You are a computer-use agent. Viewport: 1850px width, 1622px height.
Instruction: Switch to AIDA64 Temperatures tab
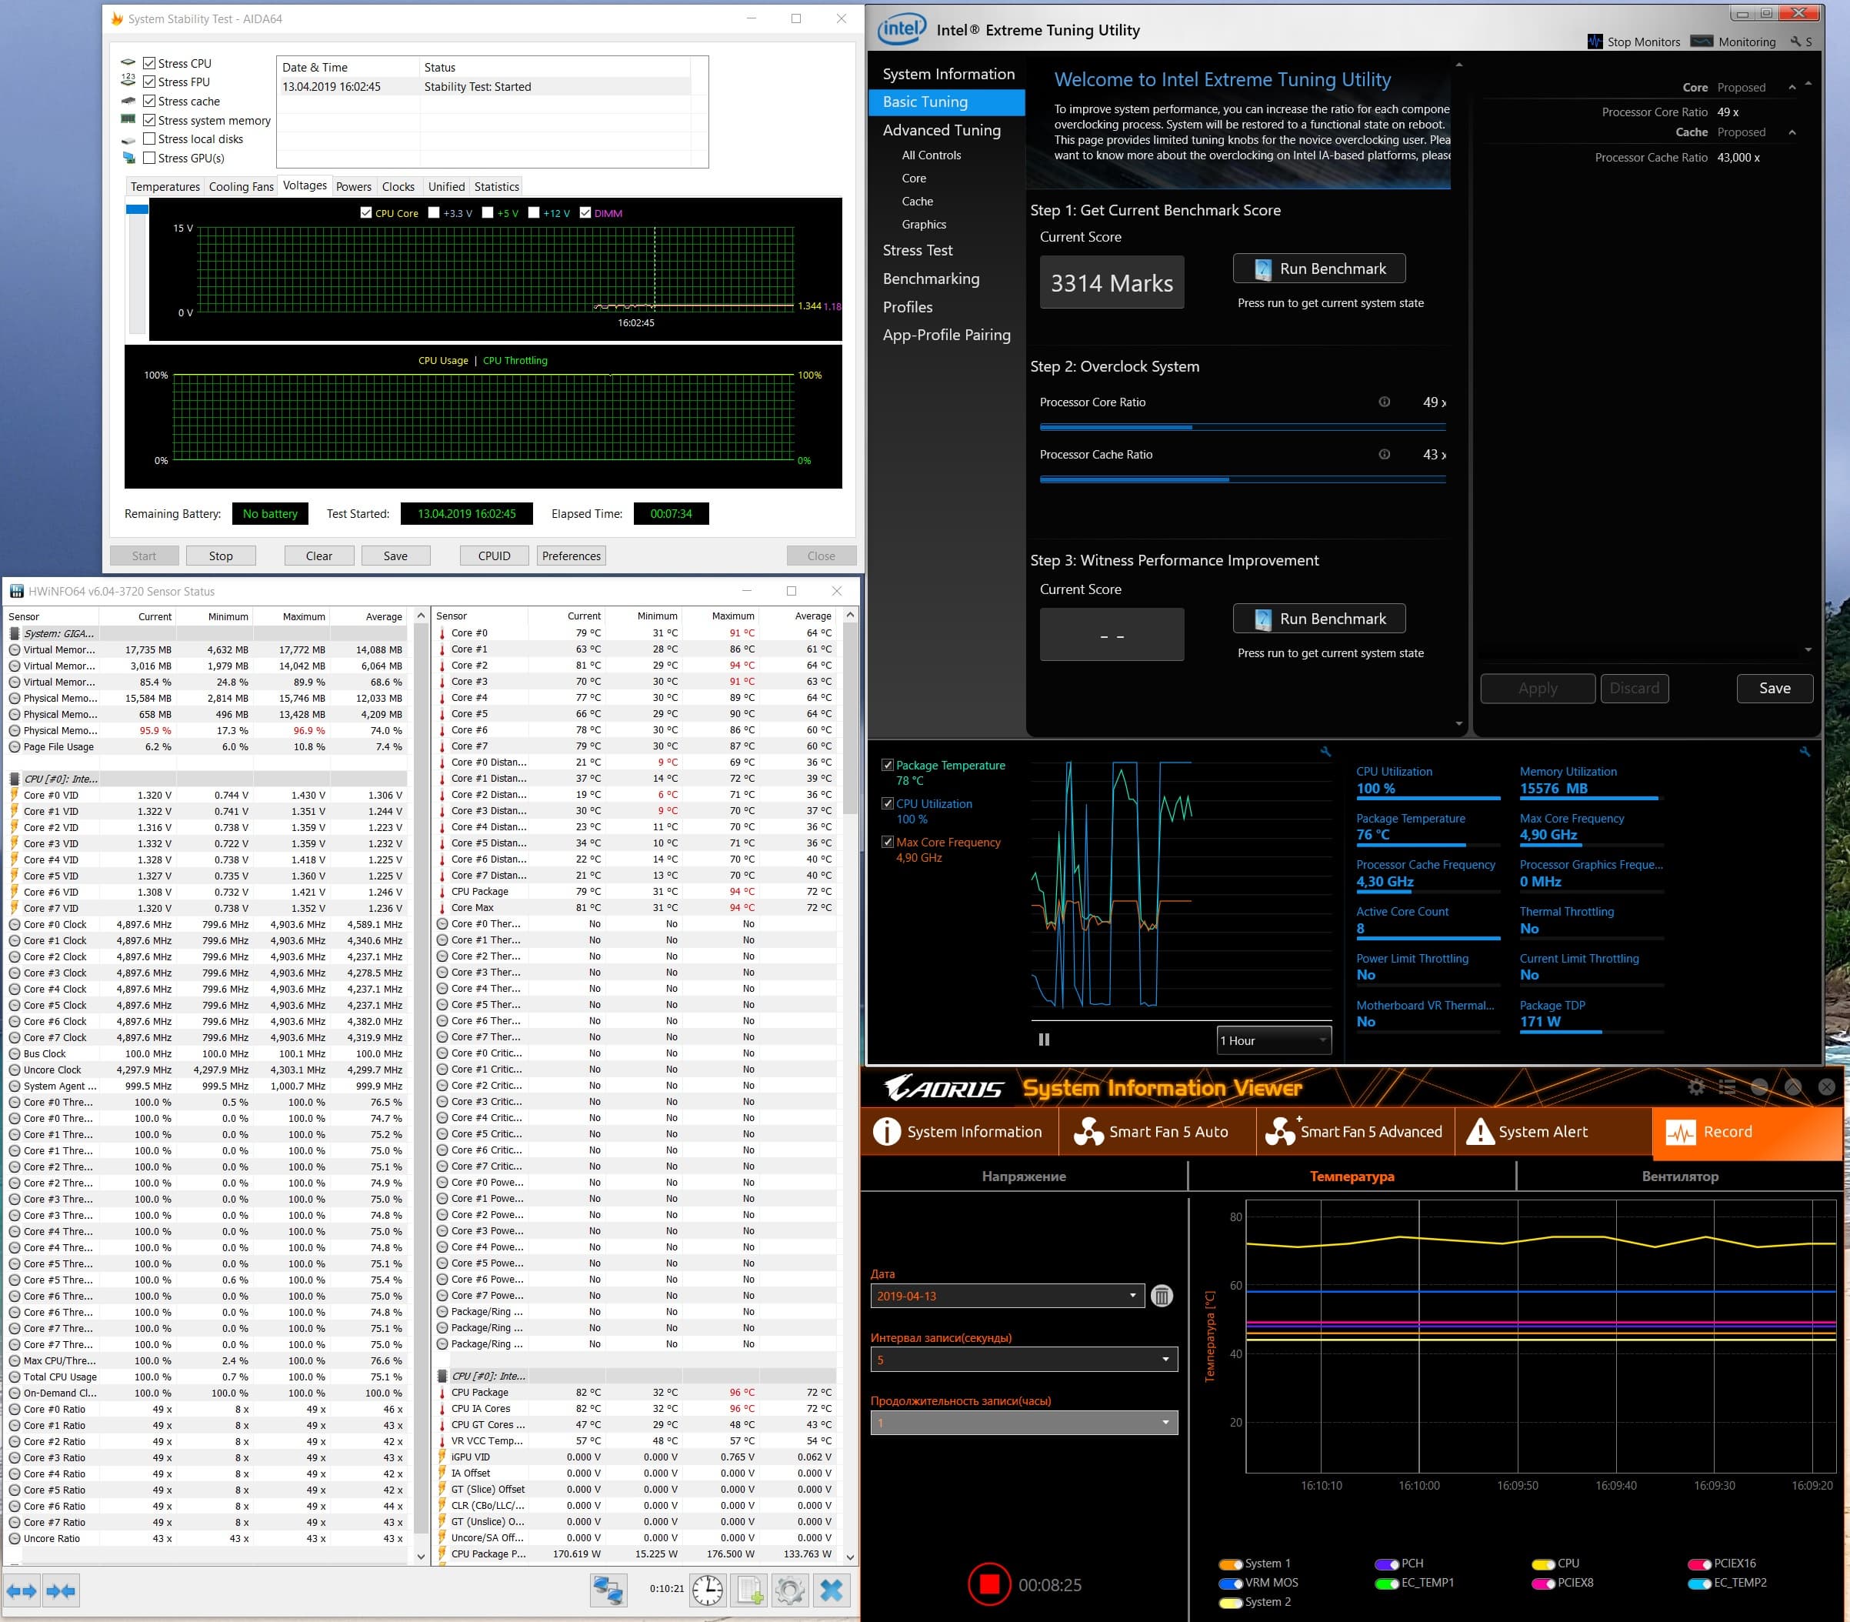coord(165,186)
